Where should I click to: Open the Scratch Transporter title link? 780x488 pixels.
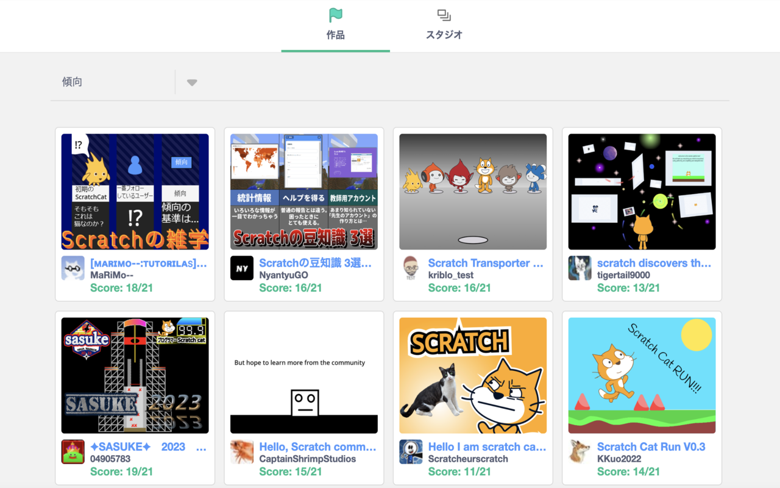pyautogui.click(x=486, y=263)
